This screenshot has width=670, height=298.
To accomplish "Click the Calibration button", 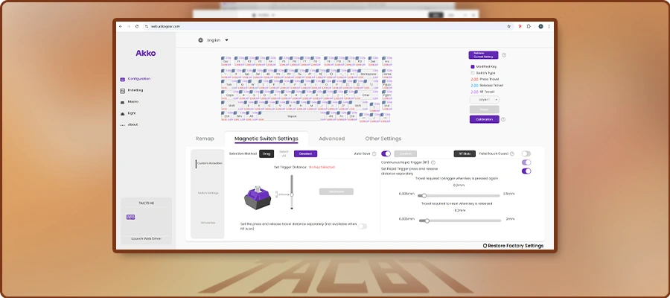I will click(x=485, y=119).
